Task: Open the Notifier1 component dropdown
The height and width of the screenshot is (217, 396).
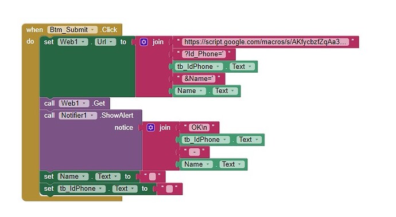Action: point(78,116)
